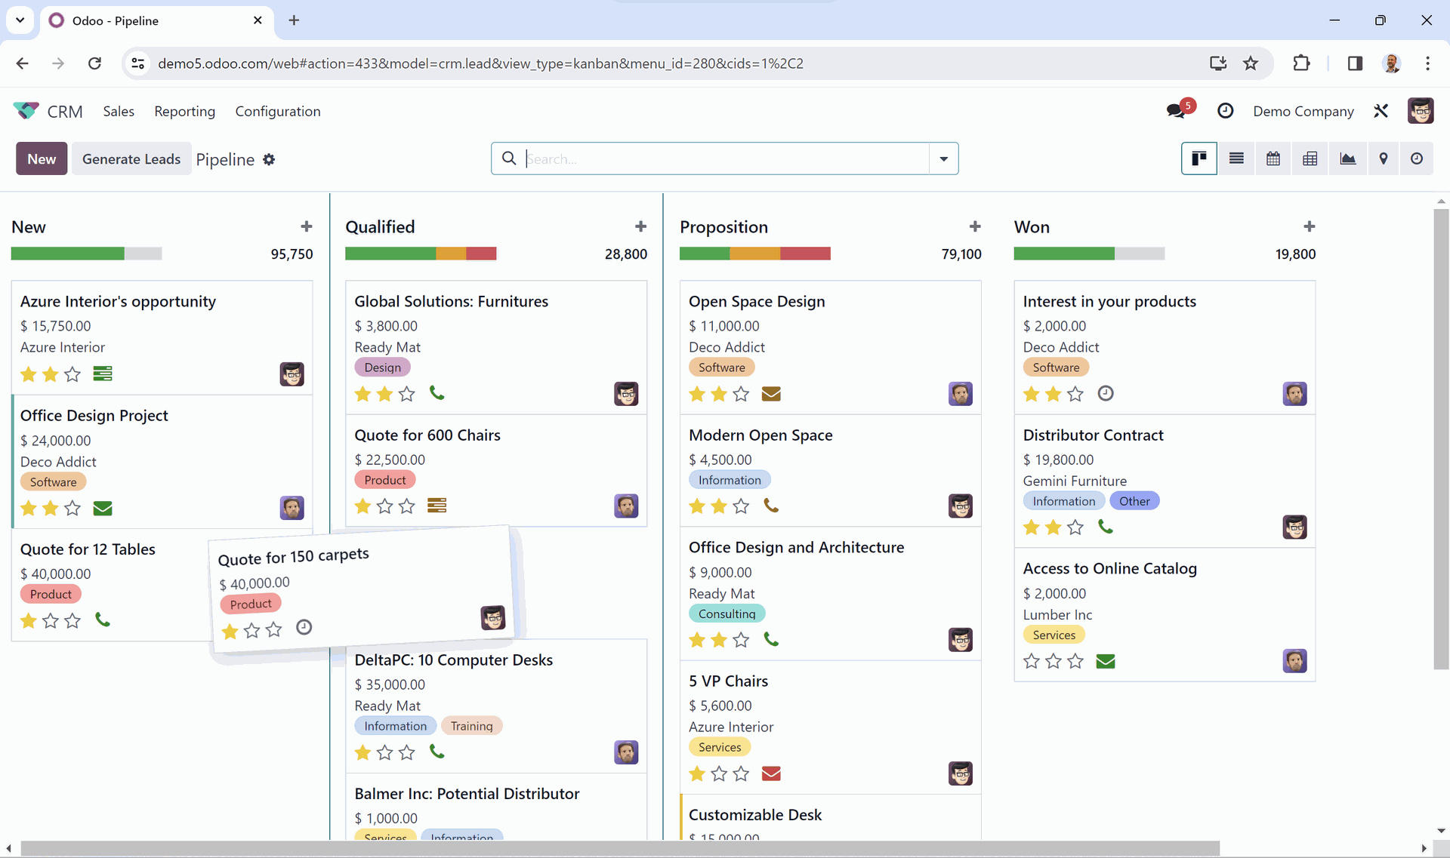This screenshot has width=1450, height=858.
Task: Click the orange segment of Qualified progress bar
Action: click(451, 254)
